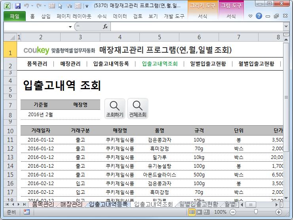Go to next sheet tab arrow
Image resolution: width=293 pixels, height=220 pixels.
point(19,204)
